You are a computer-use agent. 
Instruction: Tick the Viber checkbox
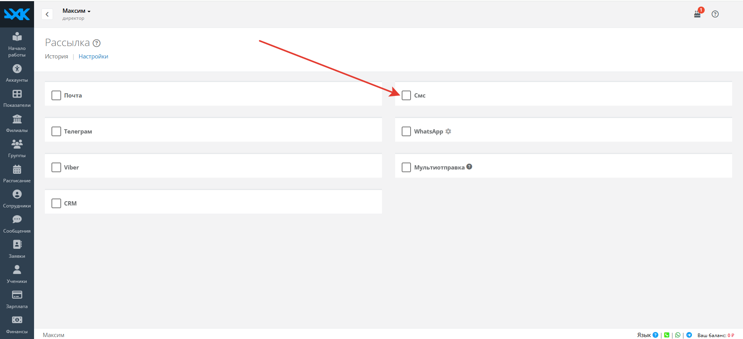[56, 167]
